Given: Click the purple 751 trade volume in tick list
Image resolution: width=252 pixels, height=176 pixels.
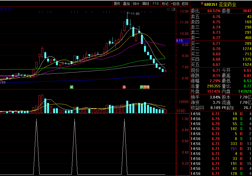Looking at the screenshot, I should coord(233,149).
